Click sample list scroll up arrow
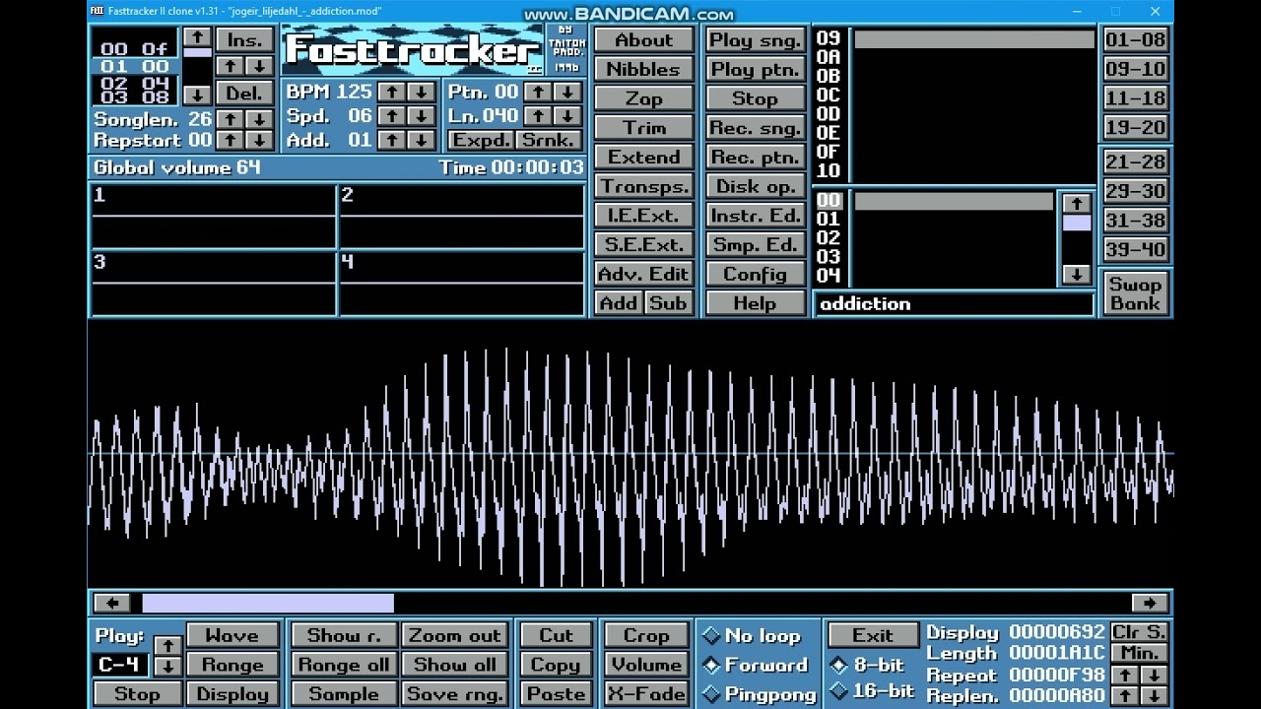 1076,203
